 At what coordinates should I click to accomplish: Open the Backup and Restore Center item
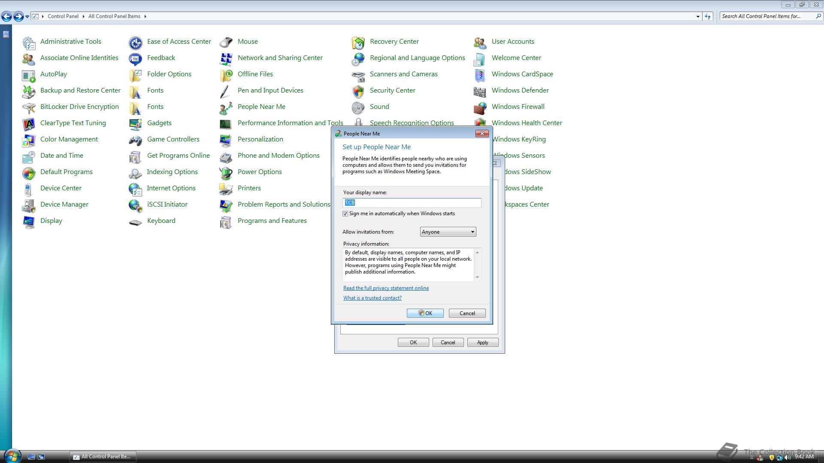pyautogui.click(x=80, y=90)
